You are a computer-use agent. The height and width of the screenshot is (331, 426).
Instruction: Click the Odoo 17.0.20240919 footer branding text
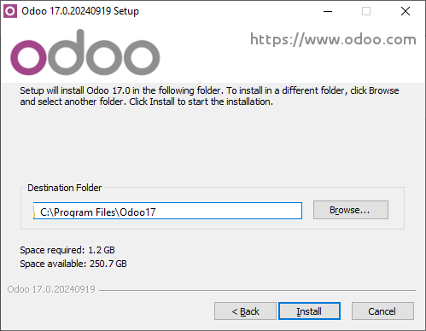pos(51,289)
